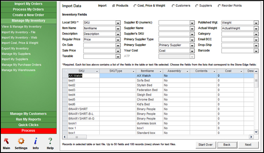Image resolution: width=264 pixels, height=153 pixels.
Task: Open Assembly column header filter arrow
Action: [x=187, y=72]
